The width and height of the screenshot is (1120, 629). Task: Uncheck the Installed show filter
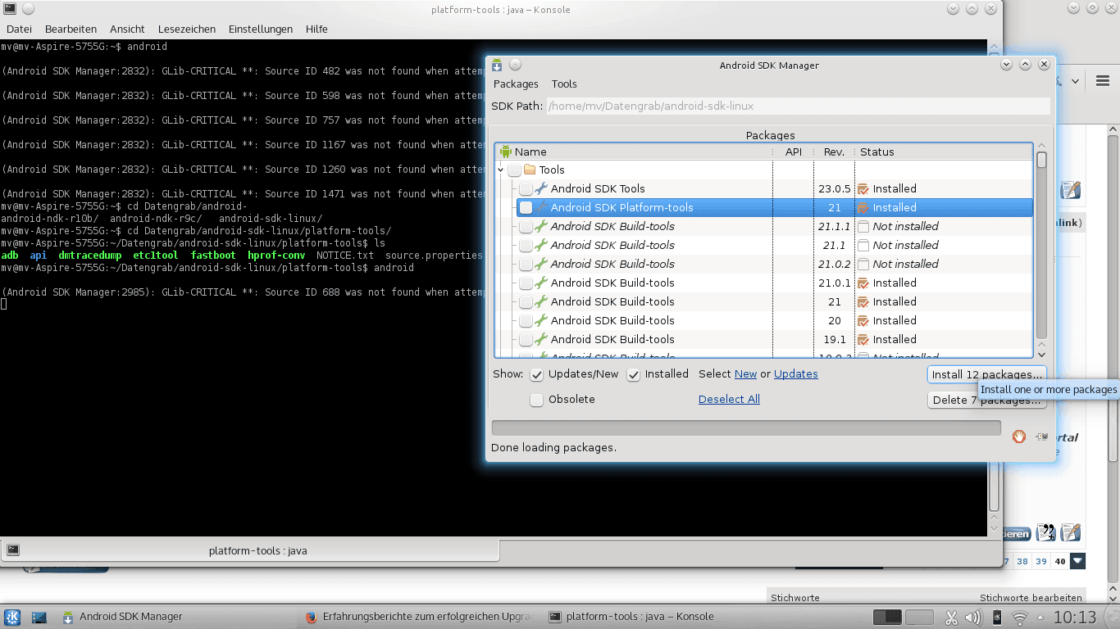(x=634, y=374)
